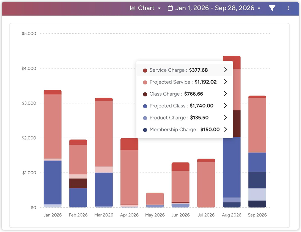
Task: Click the $1,740.00 Projected Class value
Action: (x=202, y=106)
